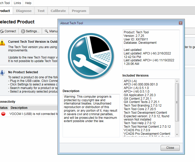Switch to the Program tab

pos(79,11)
